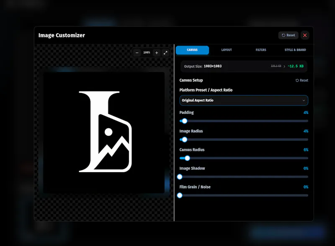
Task: Click the Image Customizer title
Action: (62, 35)
